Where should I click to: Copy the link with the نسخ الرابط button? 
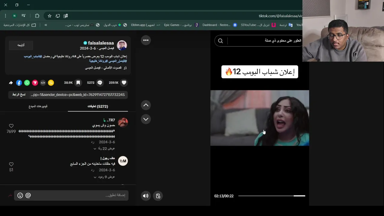(19, 94)
